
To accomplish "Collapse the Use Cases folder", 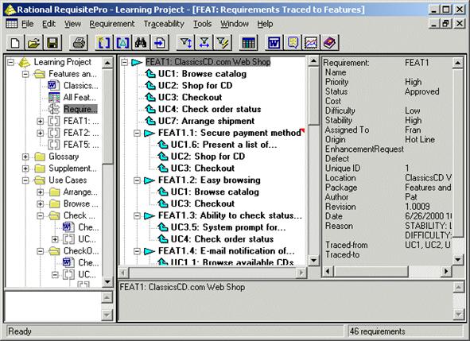I will (25, 180).
